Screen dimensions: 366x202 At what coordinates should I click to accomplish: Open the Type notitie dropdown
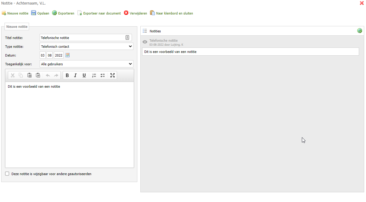pos(87,47)
